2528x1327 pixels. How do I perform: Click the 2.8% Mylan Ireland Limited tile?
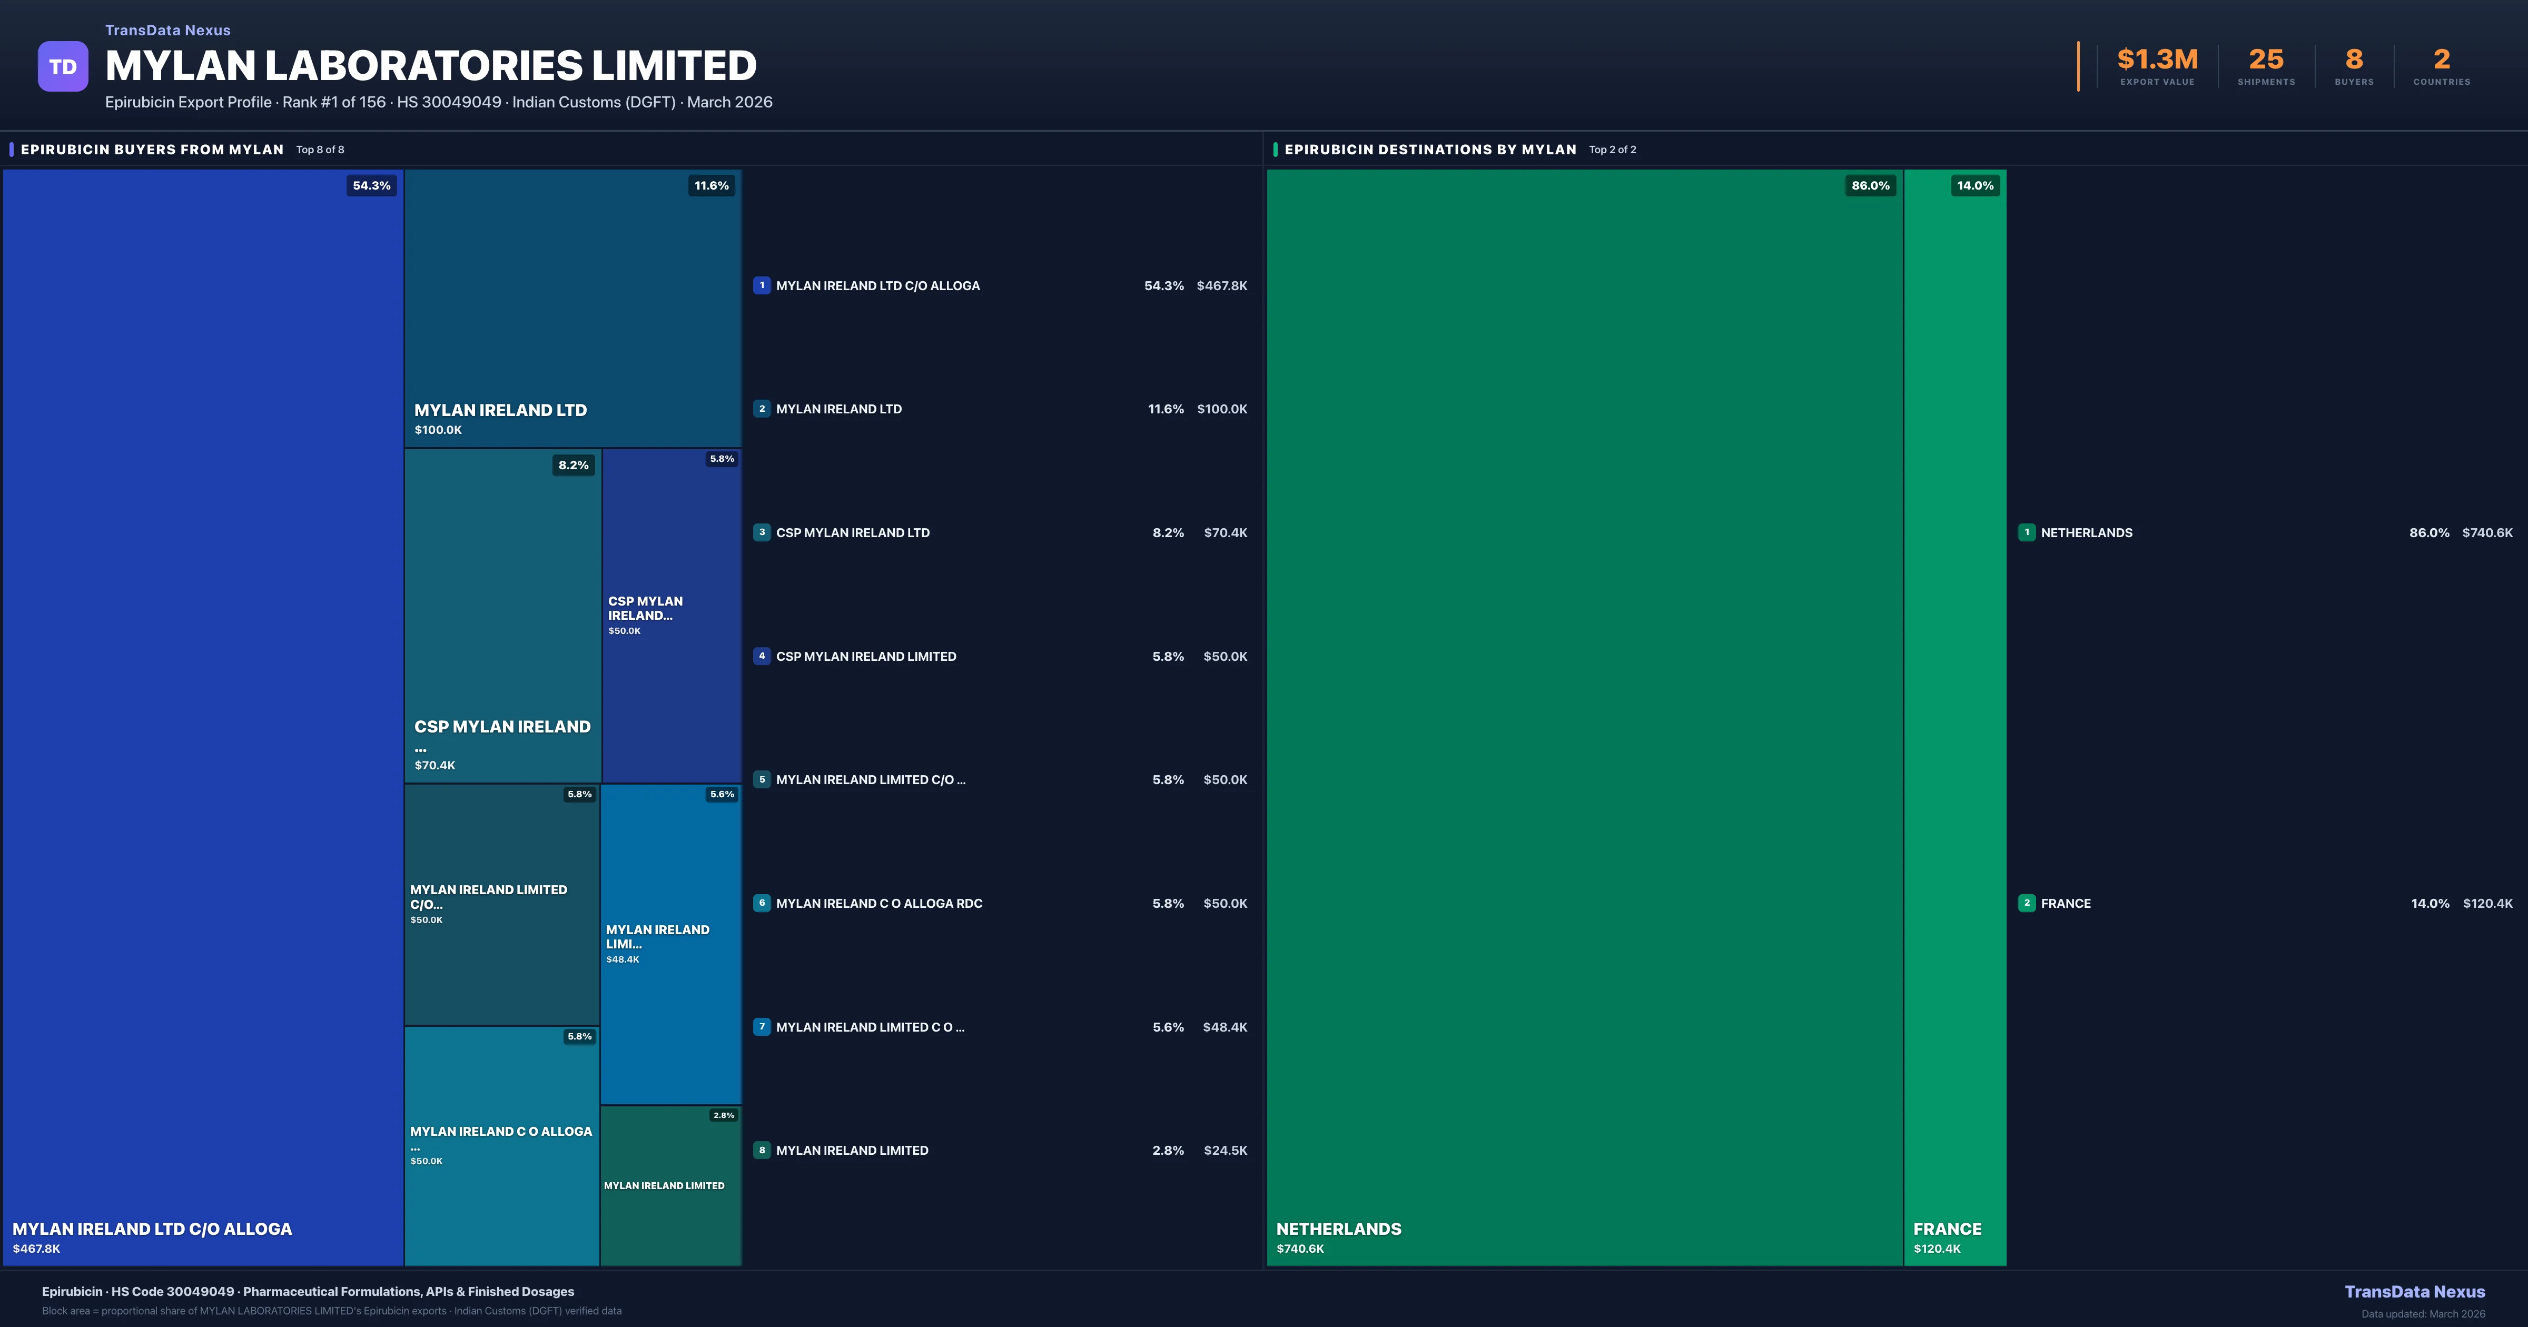[670, 1186]
